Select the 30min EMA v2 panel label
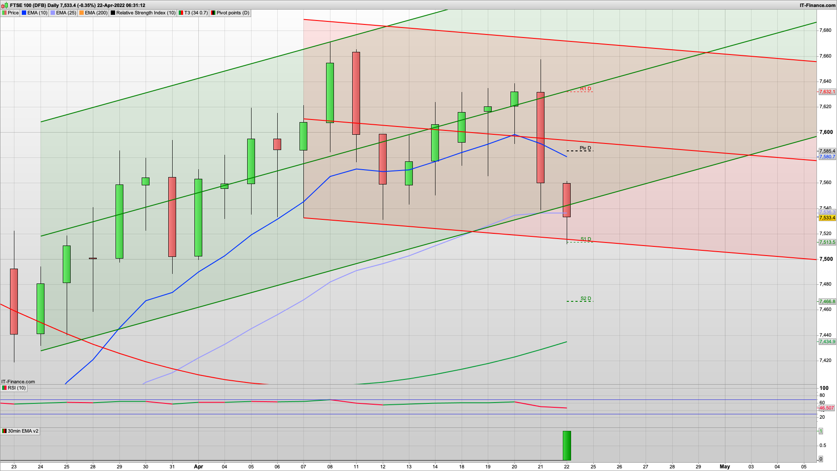Screen dimensions: 837x471 point(23,431)
